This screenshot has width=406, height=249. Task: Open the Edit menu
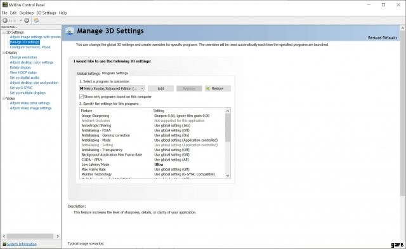(x=13, y=13)
